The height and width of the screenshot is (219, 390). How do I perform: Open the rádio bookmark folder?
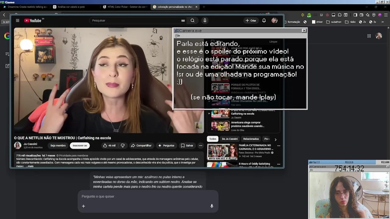pos(350,22)
